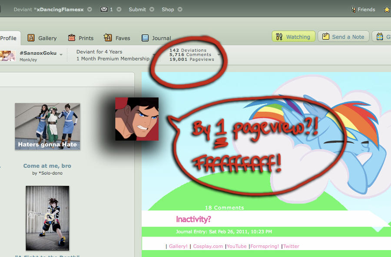Visit the *Solo-dono artist link

(x=50, y=173)
